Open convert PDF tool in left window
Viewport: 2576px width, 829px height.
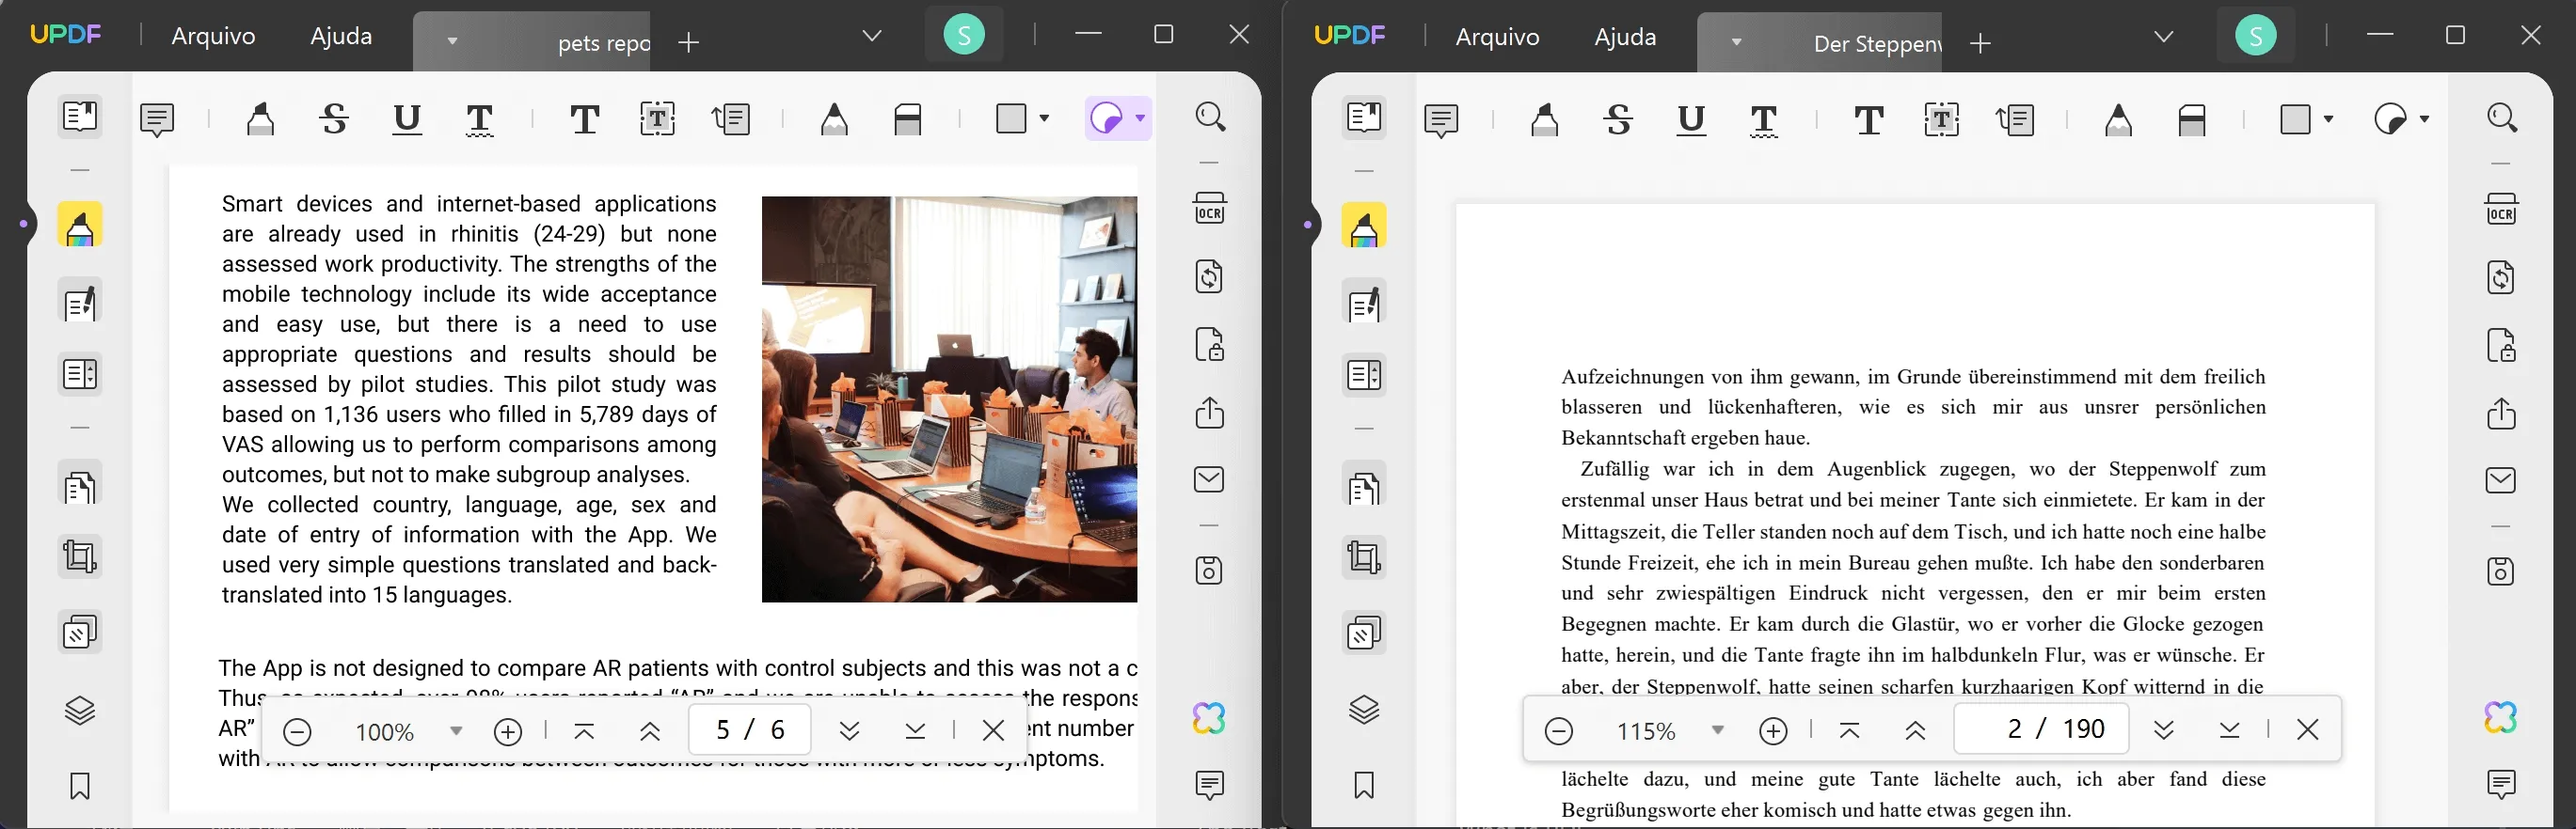tap(1210, 276)
